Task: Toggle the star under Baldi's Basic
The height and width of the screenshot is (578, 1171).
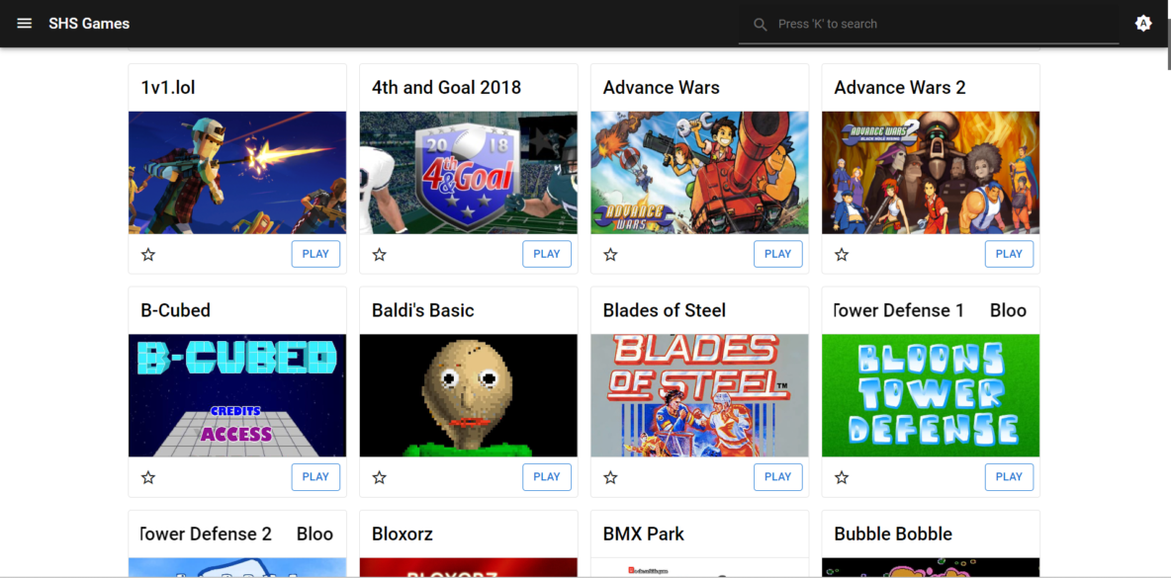Action: click(379, 477)
